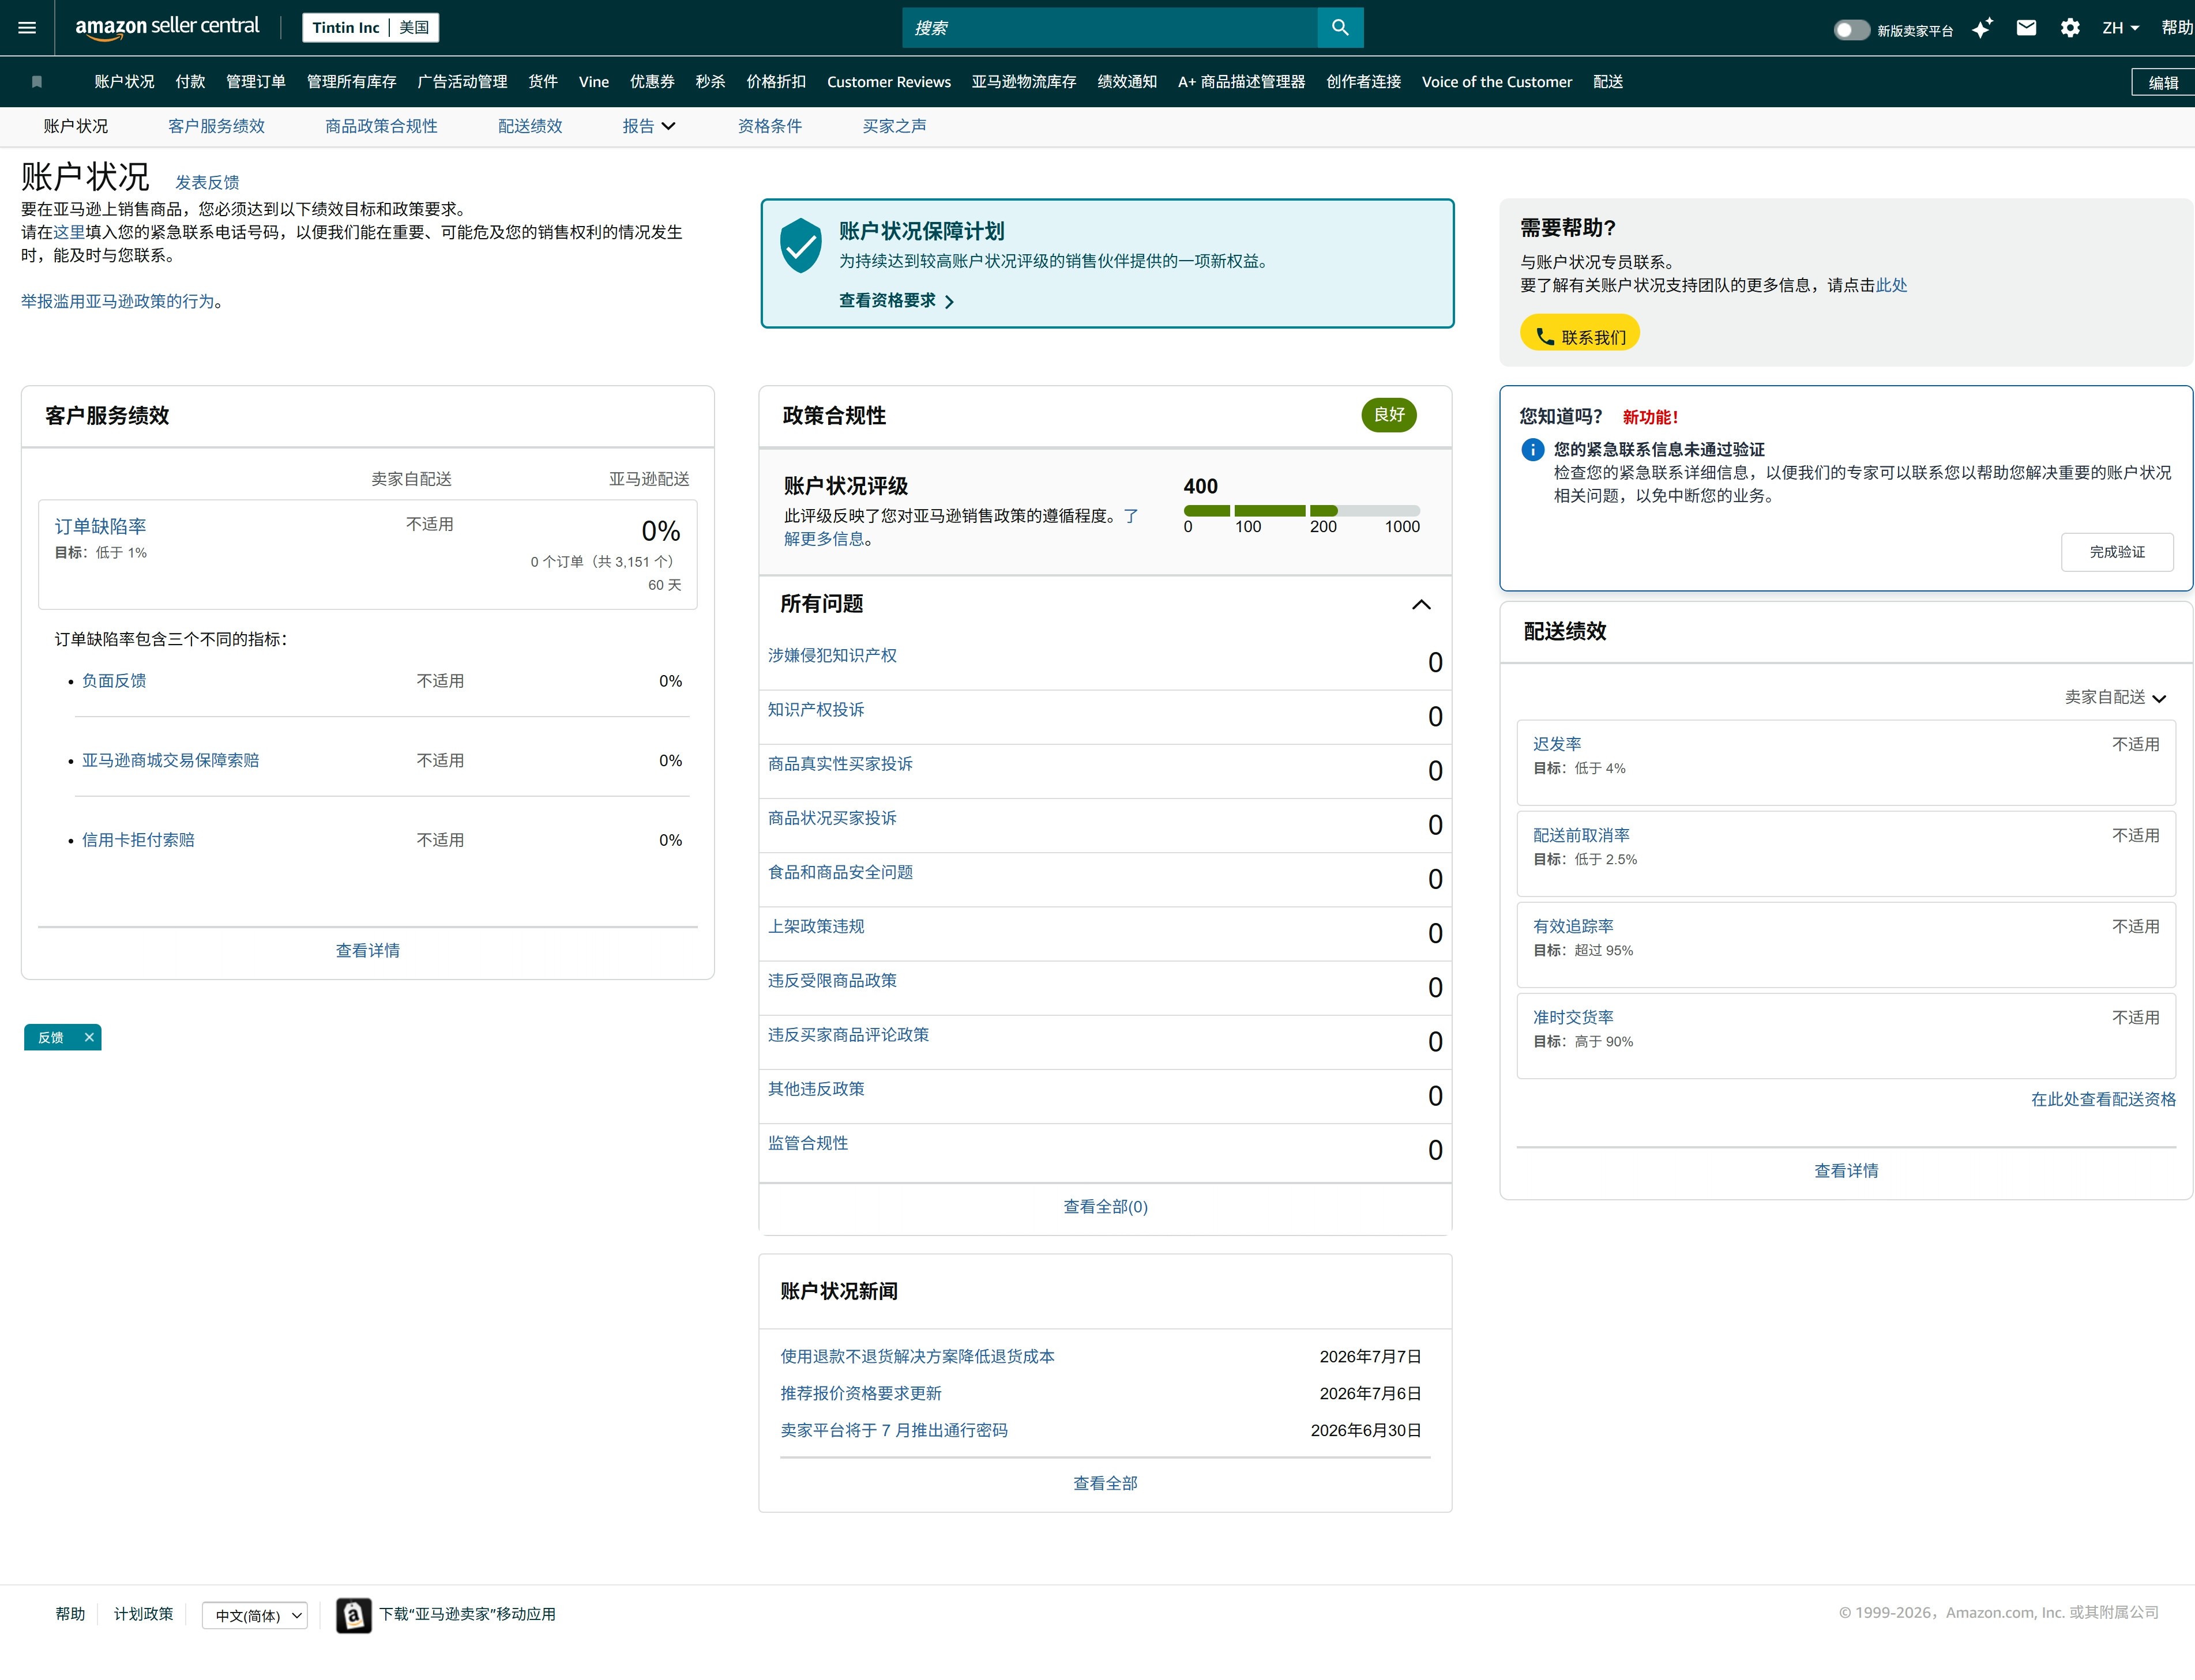The height and width of the screenshot is (1680, 2195).
Task: Collapse the 所有问题 section
Action: click(x=1420, y=604)
